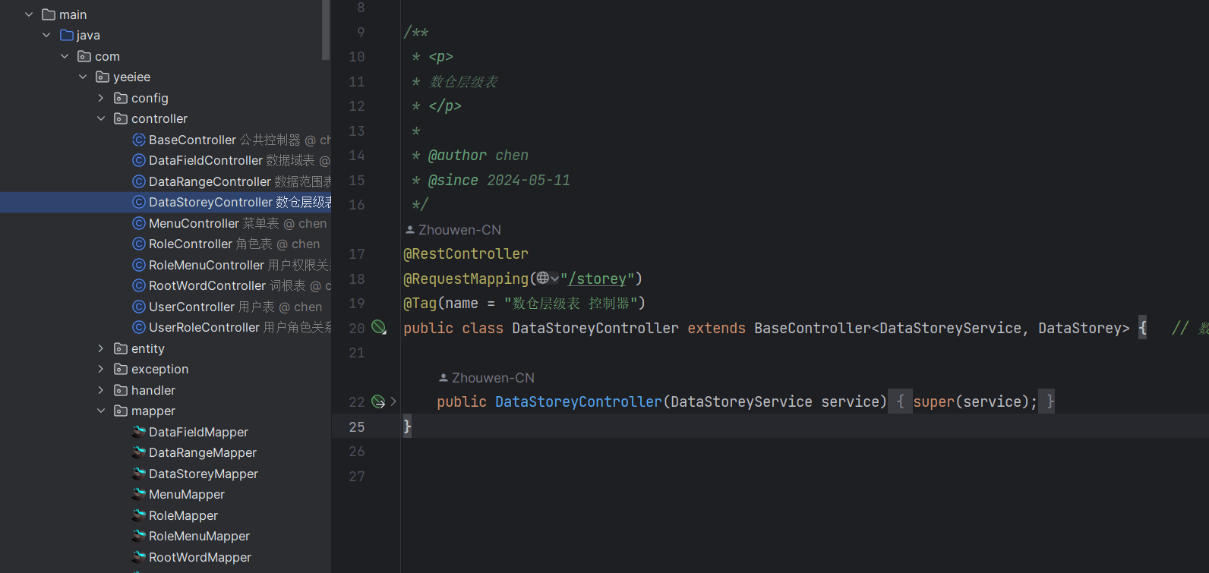Select RoleMenuMapper in the project tree

199,536
